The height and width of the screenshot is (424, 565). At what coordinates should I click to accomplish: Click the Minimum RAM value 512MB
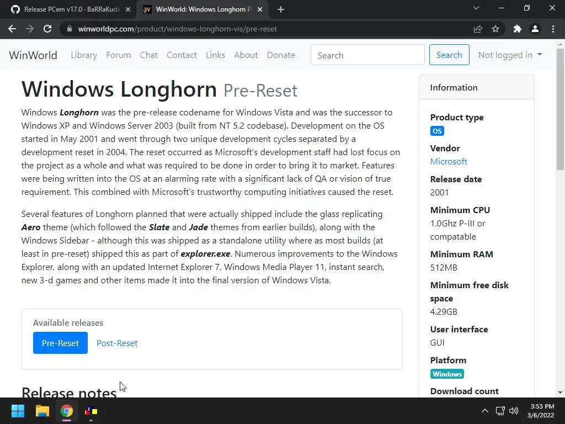tap(444, 268)
